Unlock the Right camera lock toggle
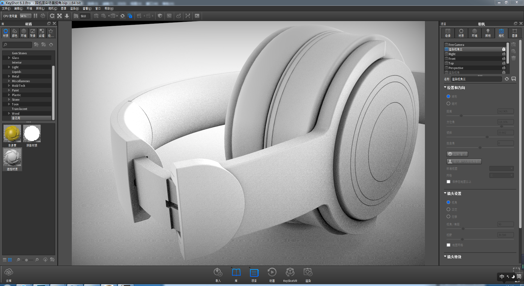Image resolution: width=524 pixels, height=286 pixels. (504, 54)
